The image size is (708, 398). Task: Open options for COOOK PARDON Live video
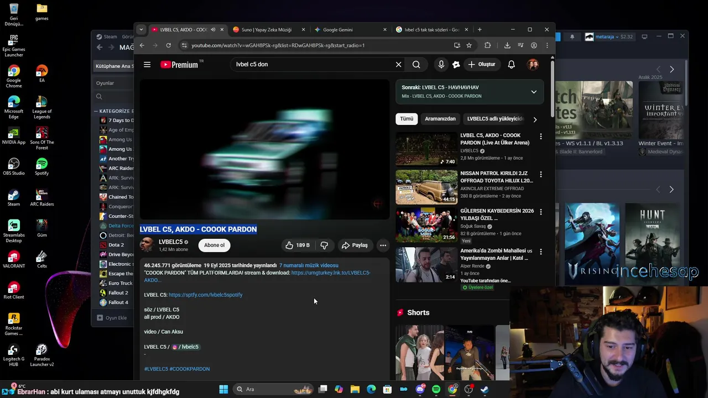[x=541, y=136]
